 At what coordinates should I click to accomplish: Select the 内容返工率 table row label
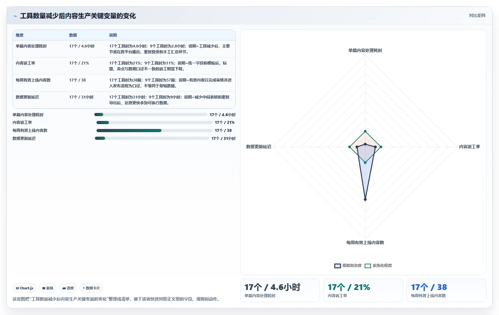25,63
